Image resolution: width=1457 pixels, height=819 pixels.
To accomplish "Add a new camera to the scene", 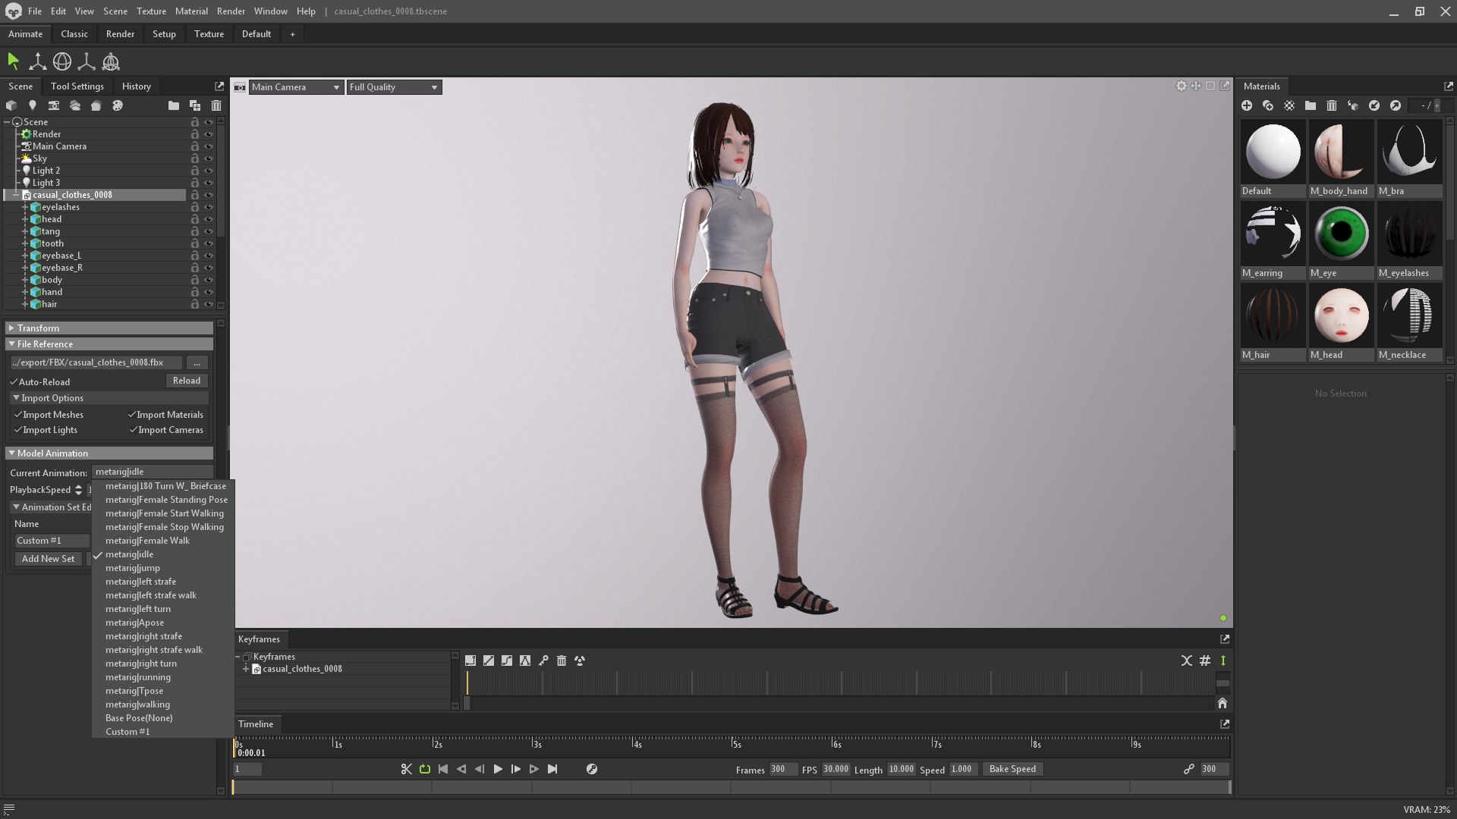I will point(54,105).
